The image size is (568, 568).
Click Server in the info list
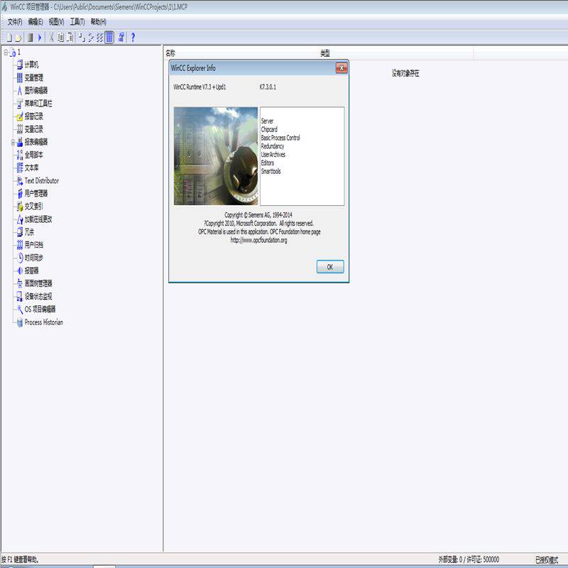(x=267, y=121)
